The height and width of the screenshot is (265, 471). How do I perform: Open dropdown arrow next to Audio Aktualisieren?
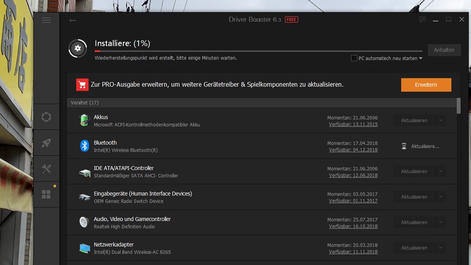point(441,223)
